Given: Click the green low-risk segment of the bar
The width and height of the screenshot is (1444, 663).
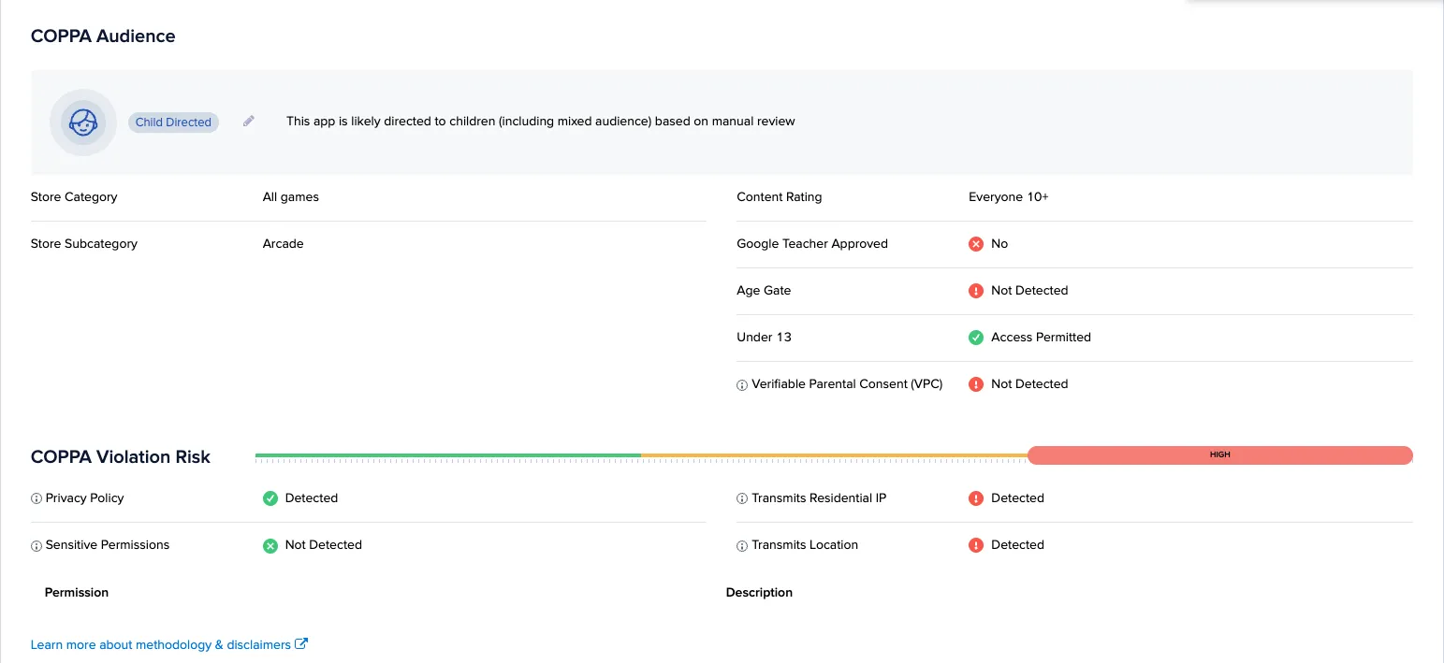Looking at the screenshot, I should pyautogui.click(x=448, y=455).
